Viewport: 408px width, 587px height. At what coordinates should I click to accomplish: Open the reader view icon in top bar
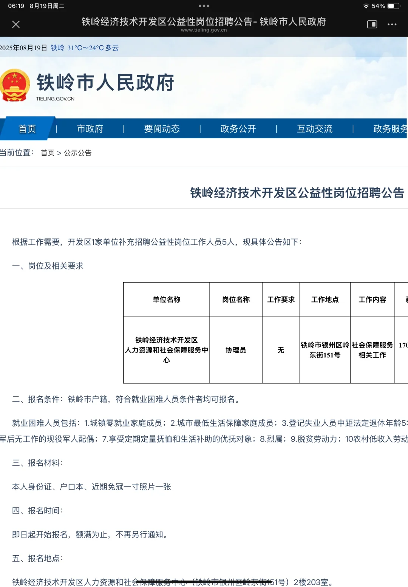pos(372,25)
